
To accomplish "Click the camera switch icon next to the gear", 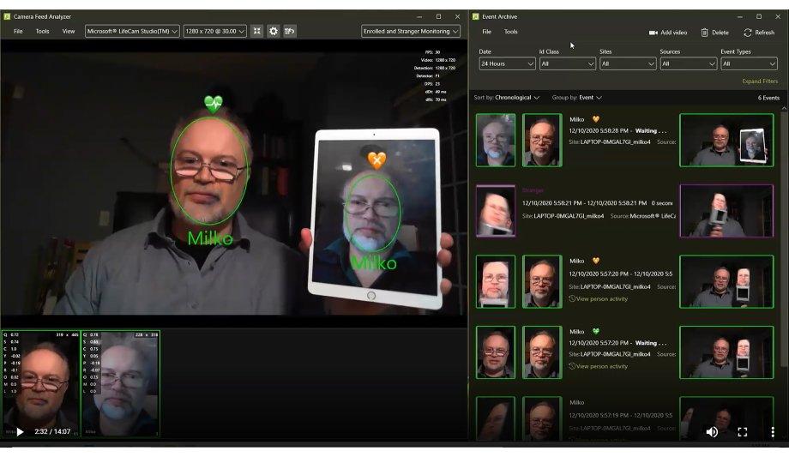I will point(290,31).
